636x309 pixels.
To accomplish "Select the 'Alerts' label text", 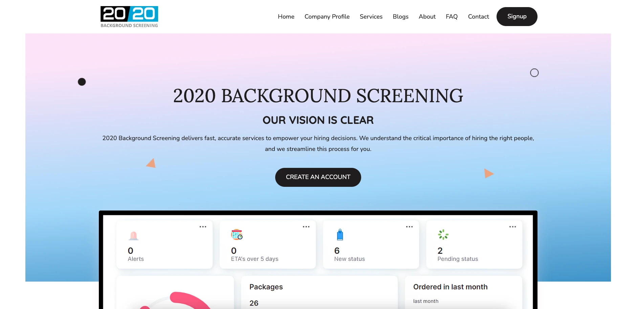I will [136, 259].
